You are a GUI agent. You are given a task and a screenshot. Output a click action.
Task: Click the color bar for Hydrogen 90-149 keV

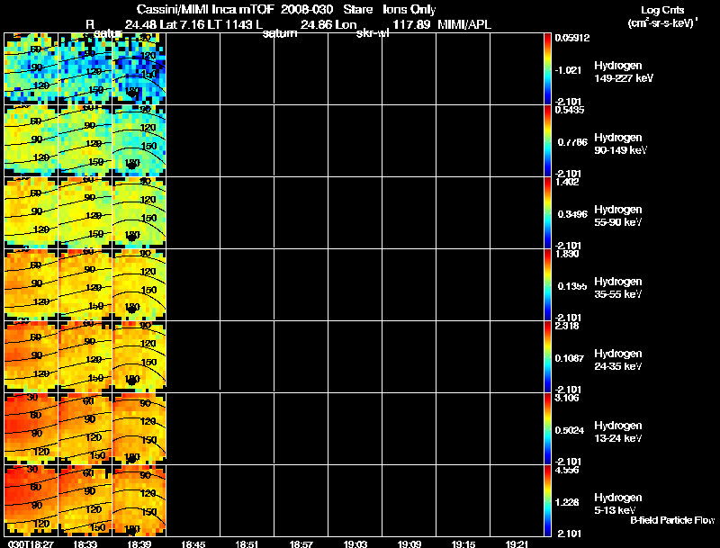tap(548, 139)
